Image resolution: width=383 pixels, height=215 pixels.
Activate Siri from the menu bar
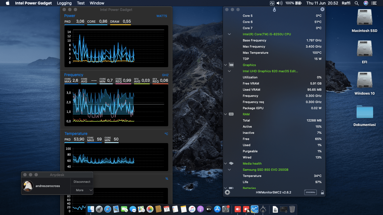[x=366, y=3]
